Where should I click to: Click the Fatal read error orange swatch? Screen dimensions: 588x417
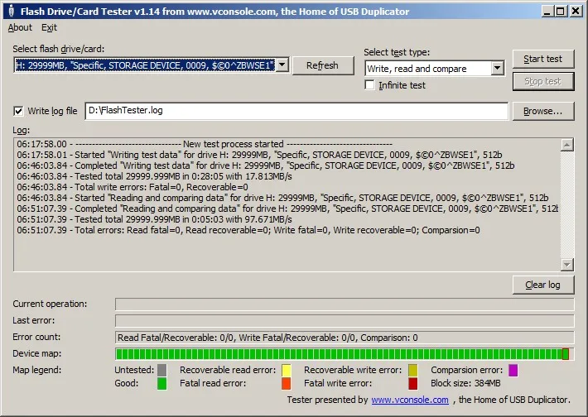pyautogui.click(x=286, y=384)
